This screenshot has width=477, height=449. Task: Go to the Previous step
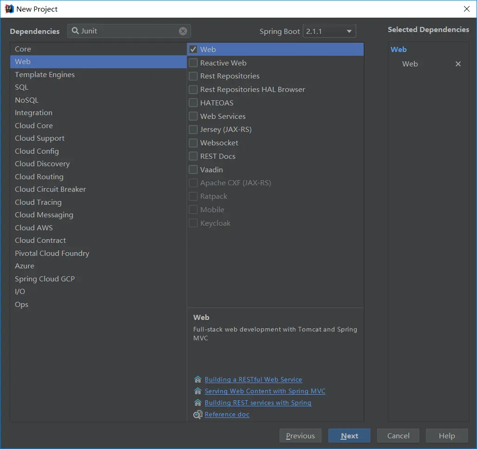coord(301,436)
